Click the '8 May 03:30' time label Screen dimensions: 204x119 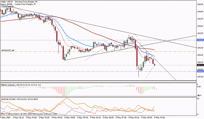coord(44,117)
